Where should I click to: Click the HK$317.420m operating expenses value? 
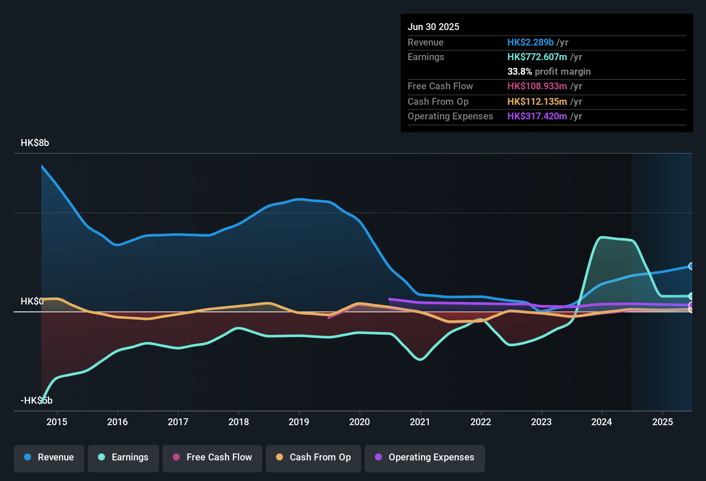click(x=537, y=116)
